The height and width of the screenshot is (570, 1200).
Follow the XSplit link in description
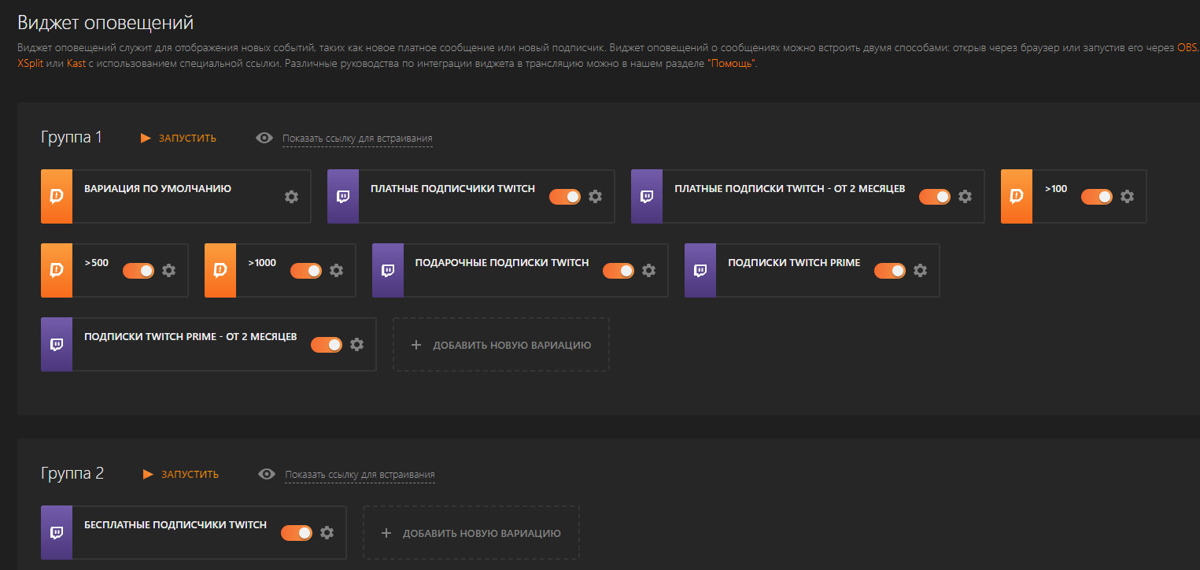(x=31, y=62)
